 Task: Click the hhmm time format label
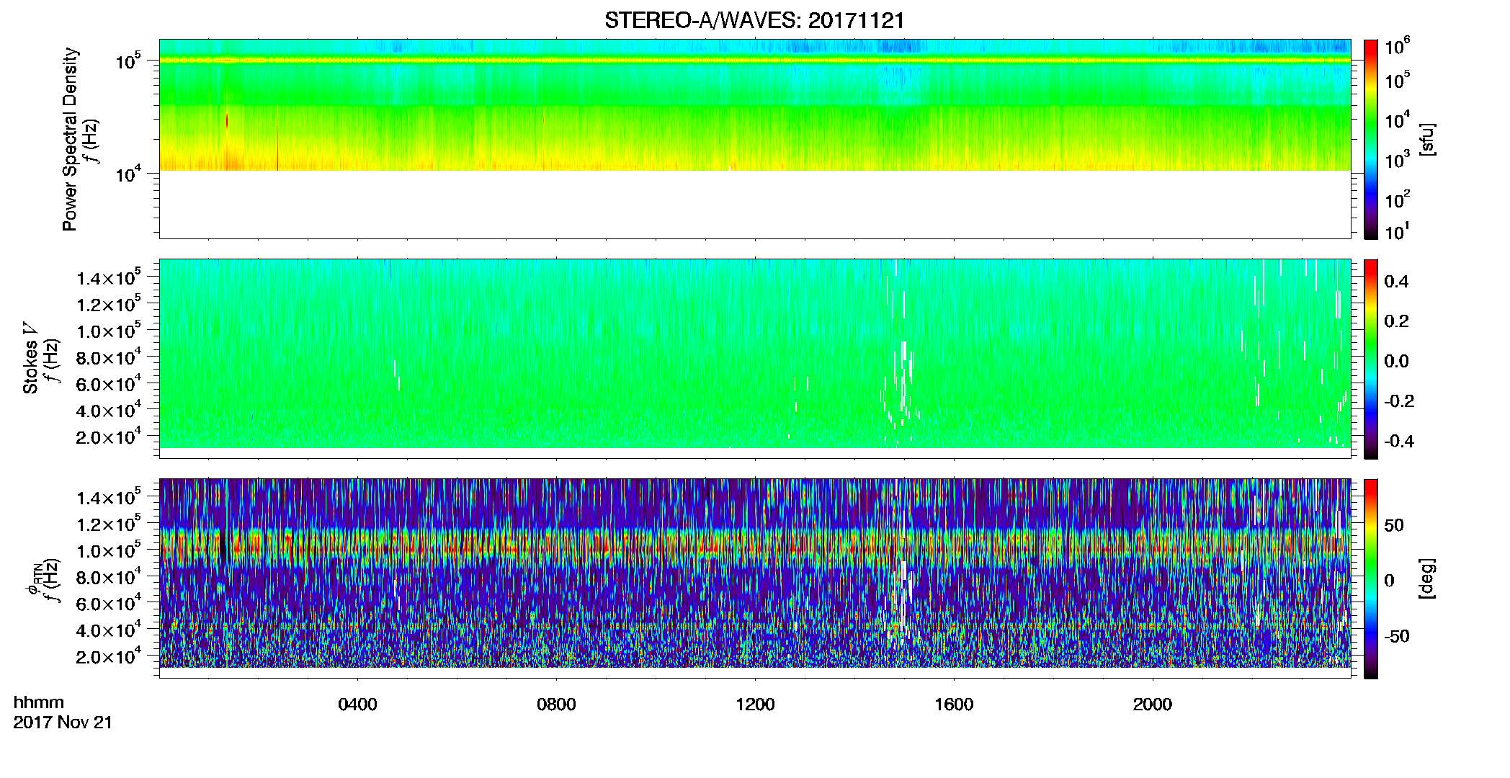39,703
